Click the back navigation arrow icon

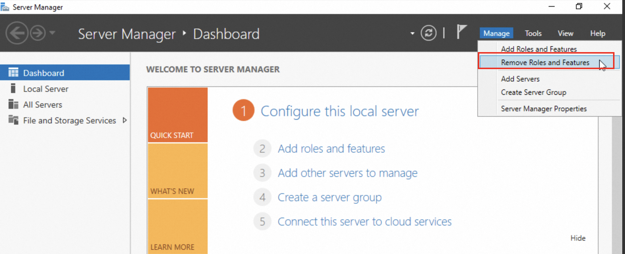pyautogui.click(x=17, y=33)
